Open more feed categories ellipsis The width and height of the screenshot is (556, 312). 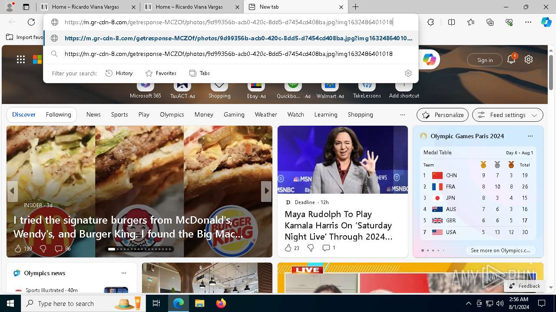coord(402,115)
